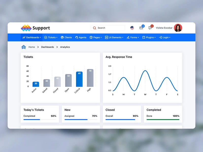Click the 90% overall value

[136, 116]
